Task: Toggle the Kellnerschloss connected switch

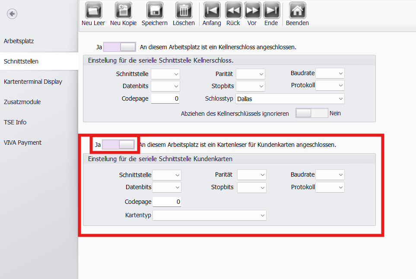Action: tap(120, 47)
